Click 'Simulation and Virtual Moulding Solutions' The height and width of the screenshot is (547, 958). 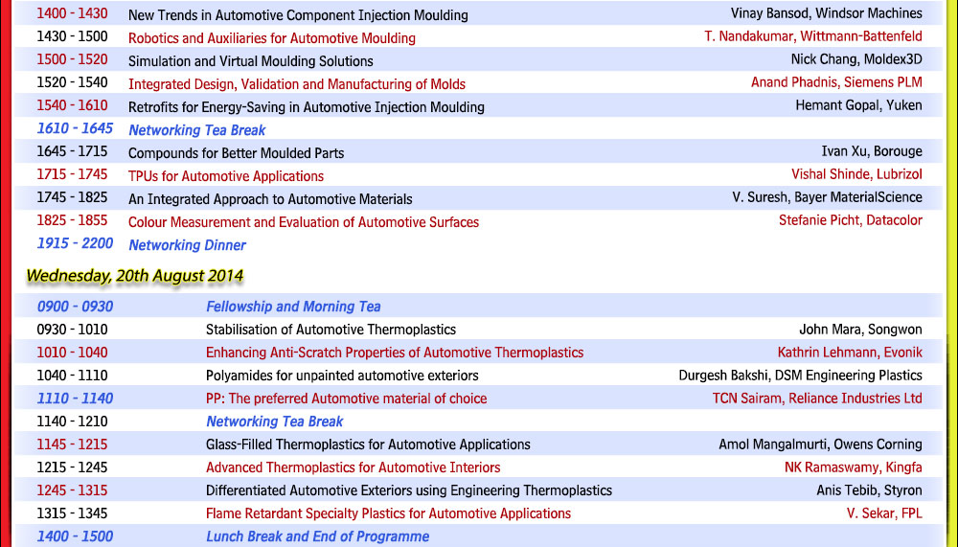click(x=250, y=61)
